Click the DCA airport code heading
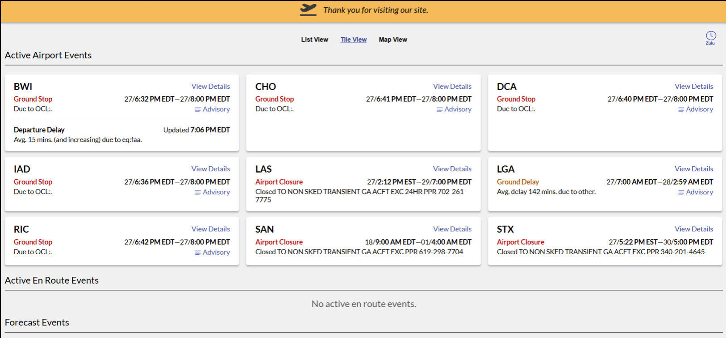Viewport: 726px width, 338px height. pos(507,87)
